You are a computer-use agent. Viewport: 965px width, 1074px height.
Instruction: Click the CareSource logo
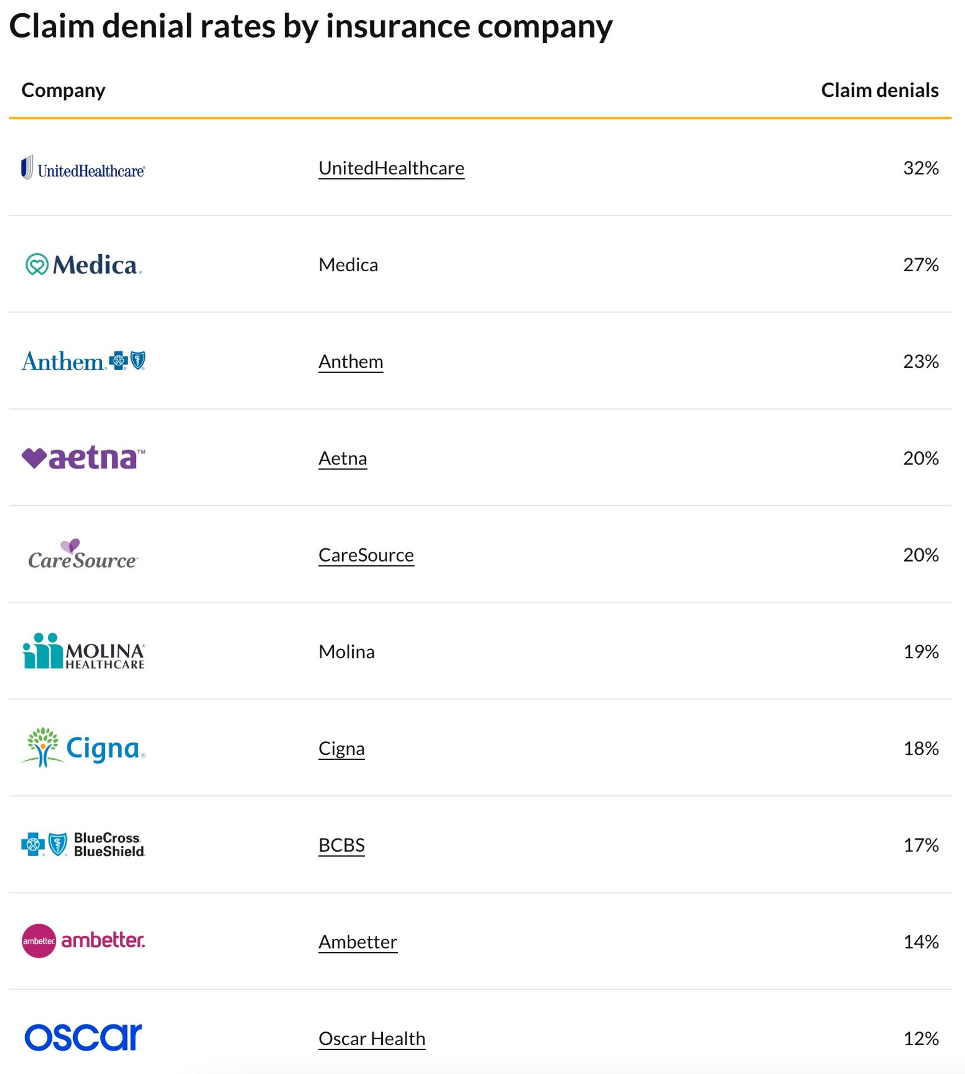click(x=83, y=555)
